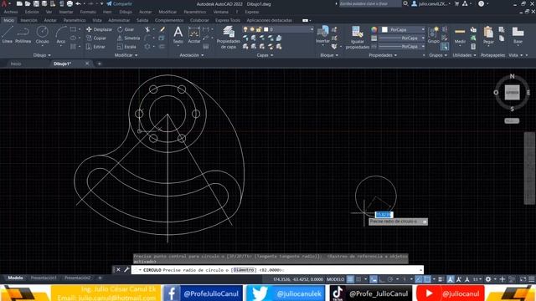Viewport: 536px width, 301px height.
Task: Toggle 2D object snap in status bar
Action: pos(427,279)
